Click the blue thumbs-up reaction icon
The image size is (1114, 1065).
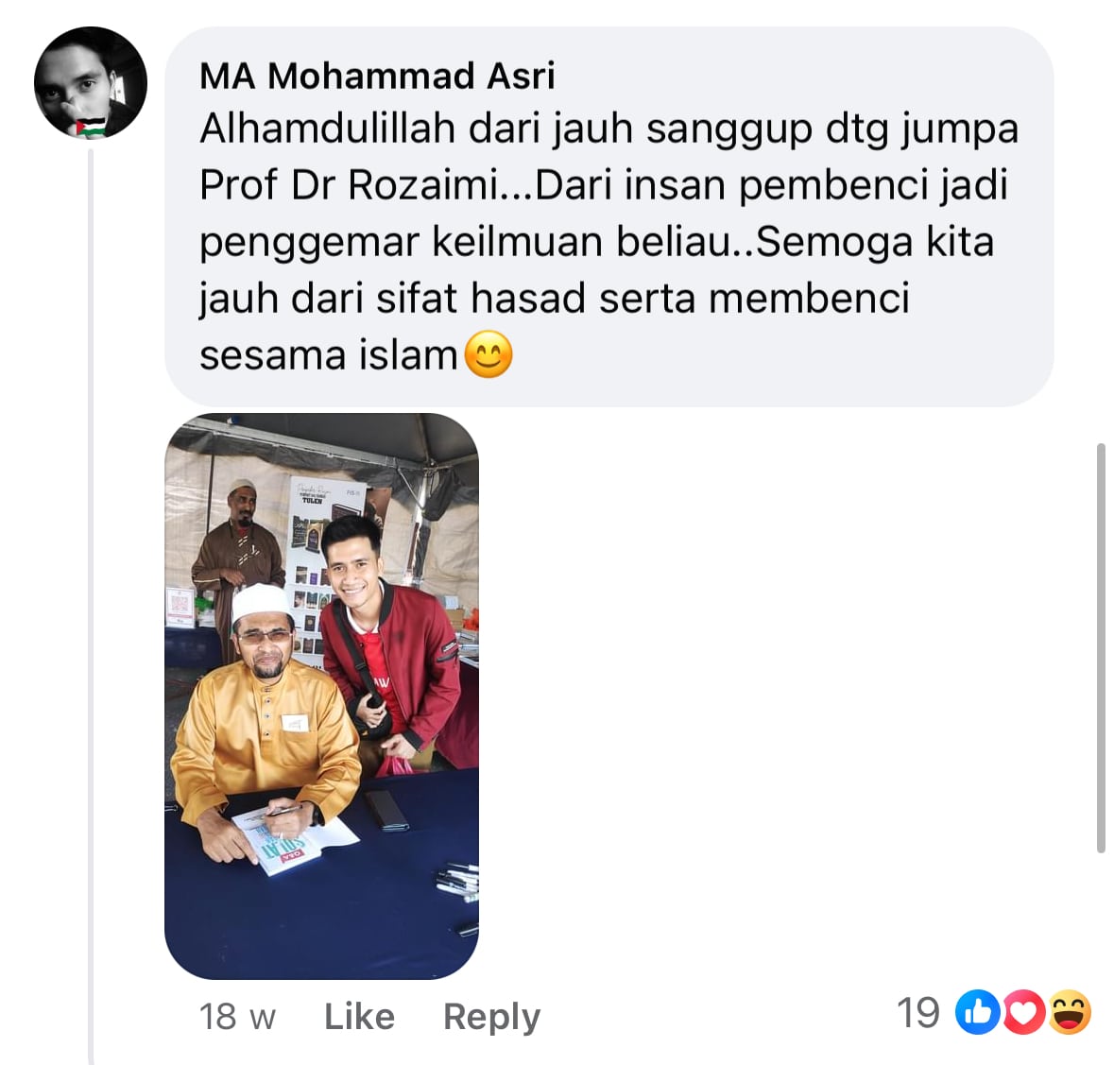pyautogui.click(x=978, y=1012)
